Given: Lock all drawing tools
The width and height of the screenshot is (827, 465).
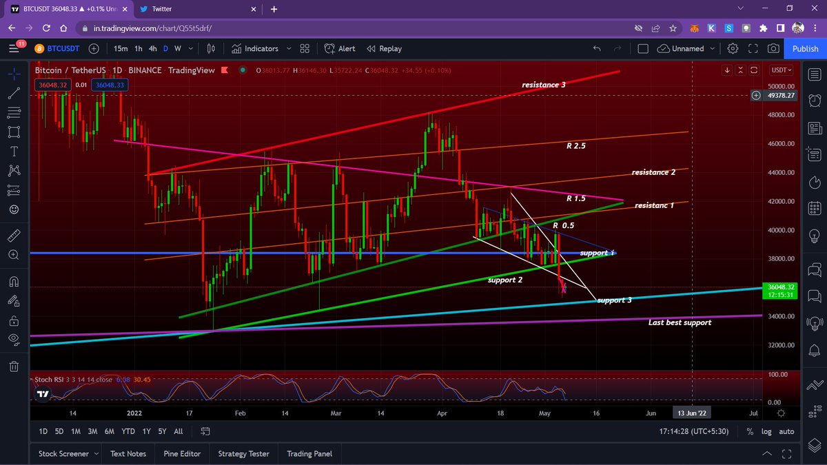Looking at the screenshot, I should click(14, 320).
